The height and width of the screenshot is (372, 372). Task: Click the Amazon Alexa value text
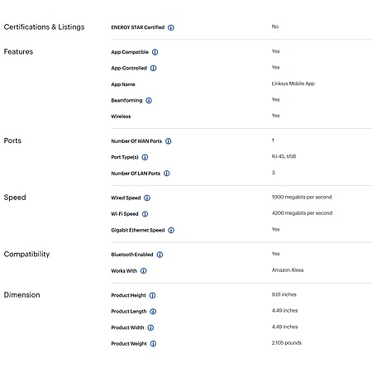(288, 270)
